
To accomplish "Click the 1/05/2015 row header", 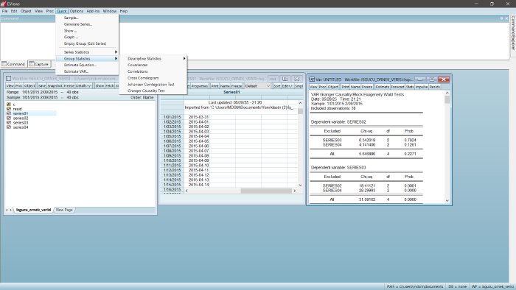I will [172, 136].
